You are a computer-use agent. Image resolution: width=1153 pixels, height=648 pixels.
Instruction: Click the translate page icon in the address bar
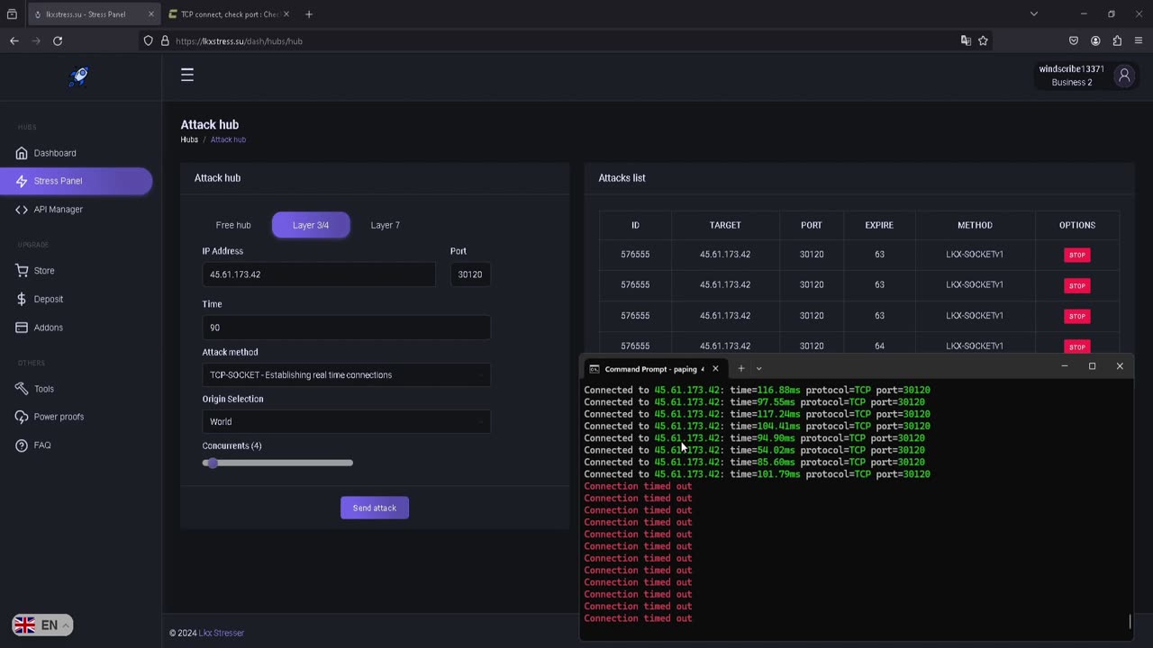(x=966, y=40)
